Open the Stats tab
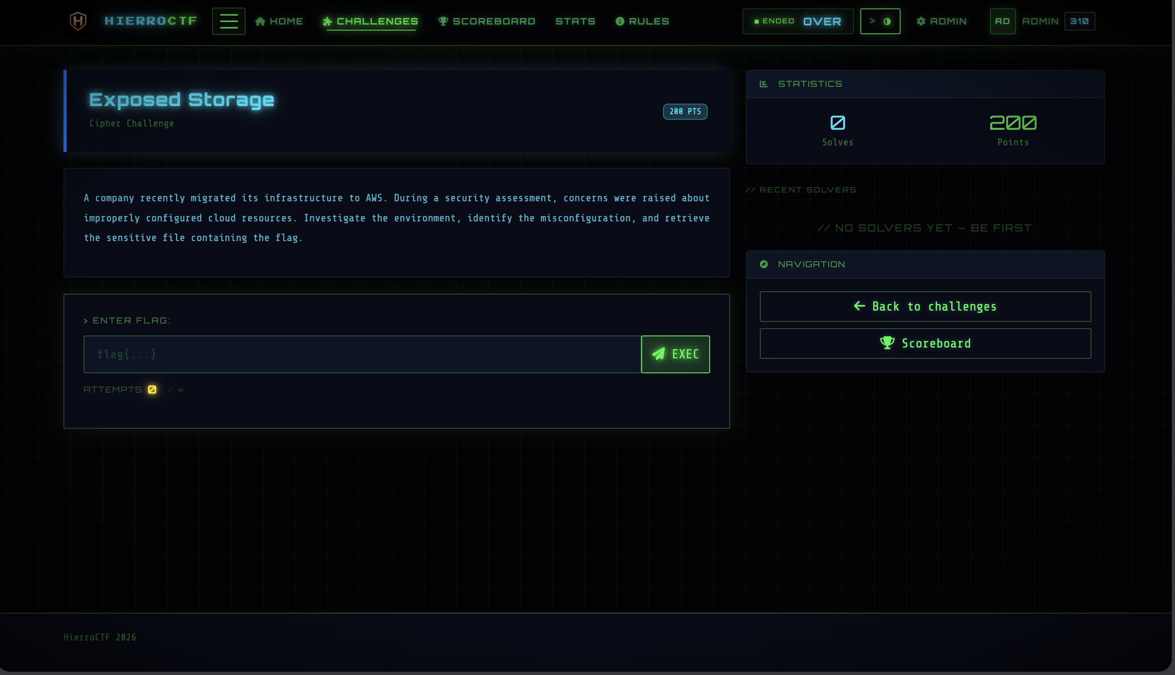This screenshot has height=675, width=1175. (x=575, y=21)
